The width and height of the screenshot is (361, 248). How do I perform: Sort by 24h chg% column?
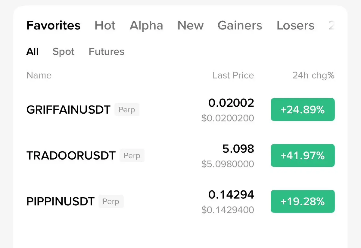point(313,75)
